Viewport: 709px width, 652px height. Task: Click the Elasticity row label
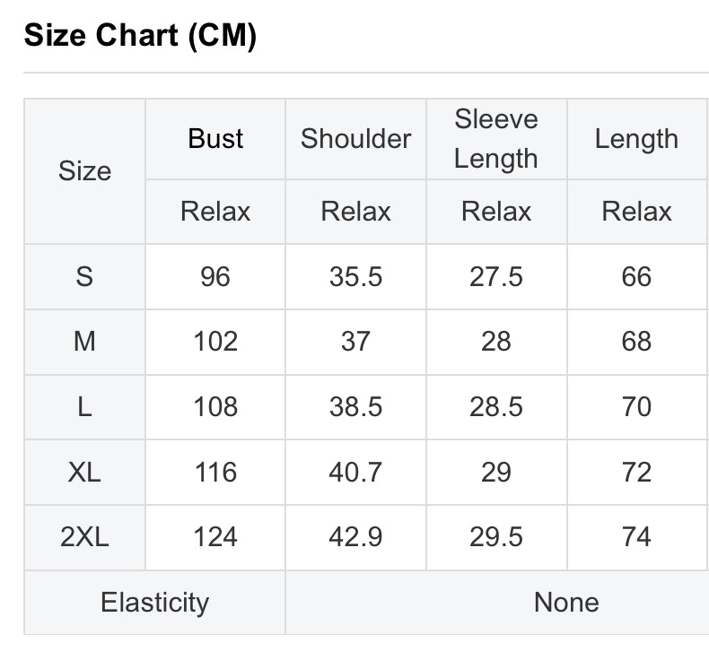(154, 603)
